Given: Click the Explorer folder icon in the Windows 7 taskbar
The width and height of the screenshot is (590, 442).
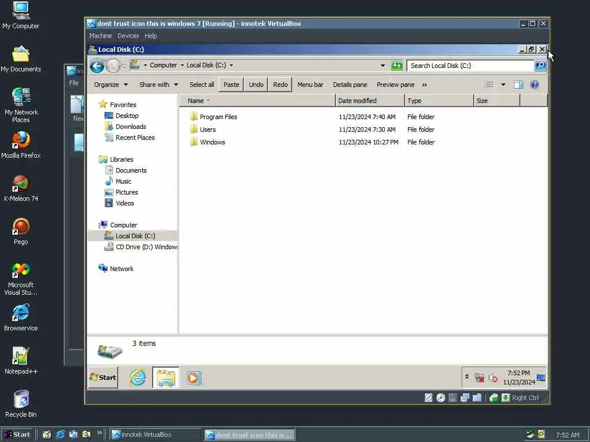Looking at the screenshot, I should 165,378.
